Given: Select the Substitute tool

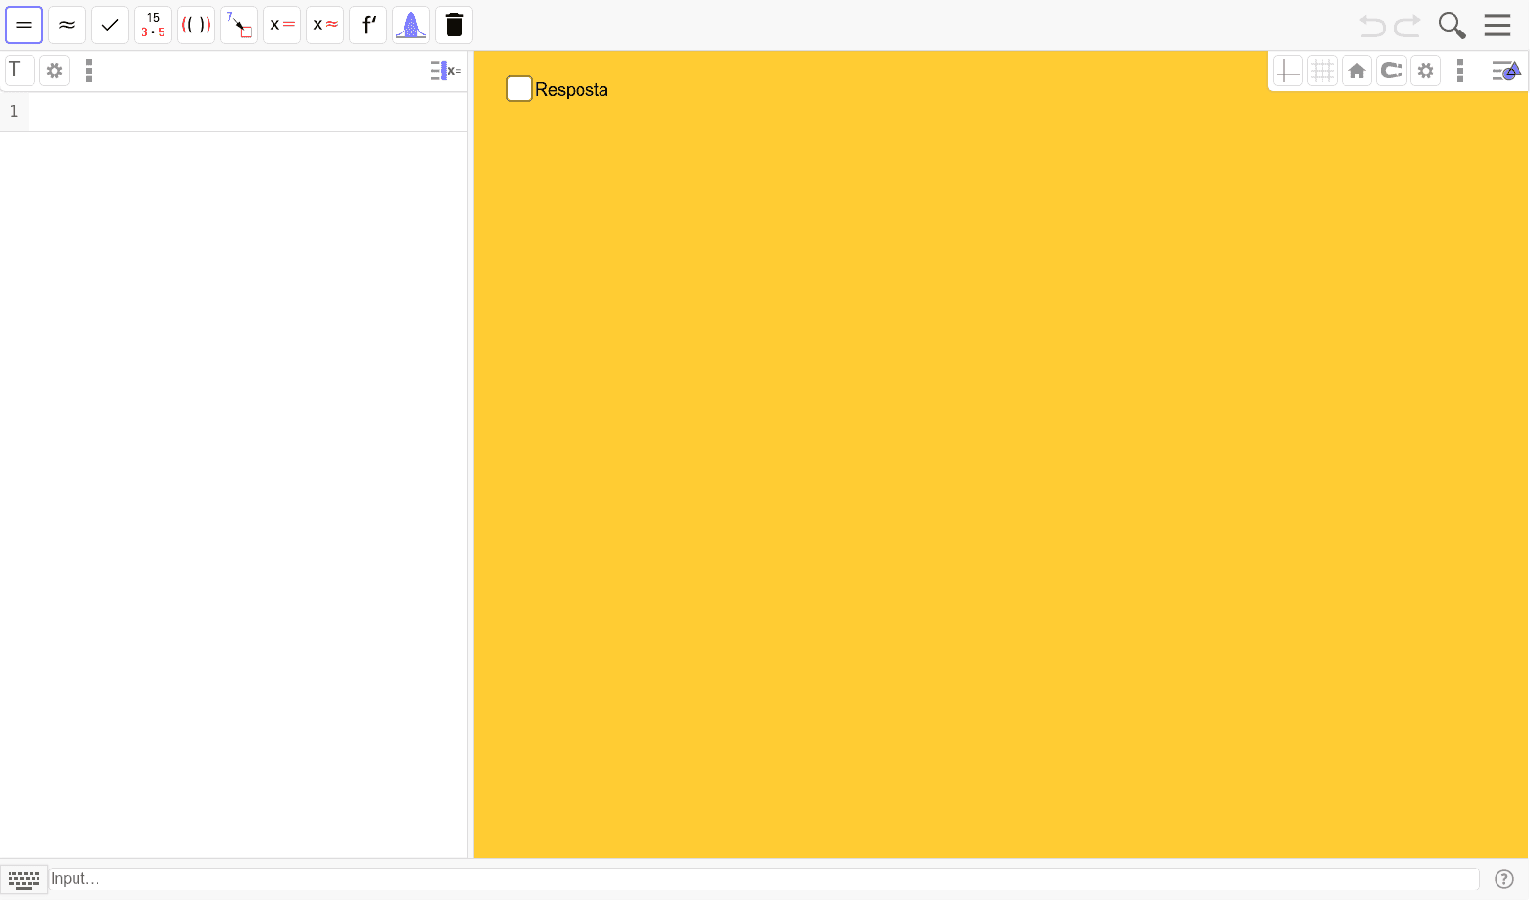Looking at the screenshot, I should pyautogui.click(x=239, y=25).
